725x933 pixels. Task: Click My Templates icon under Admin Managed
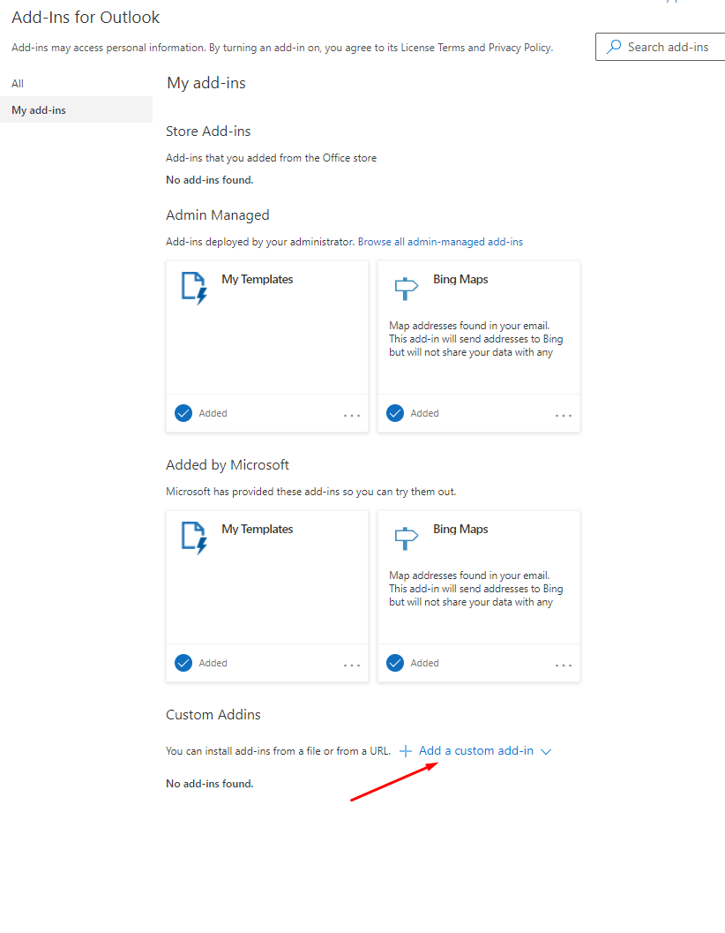195,288
